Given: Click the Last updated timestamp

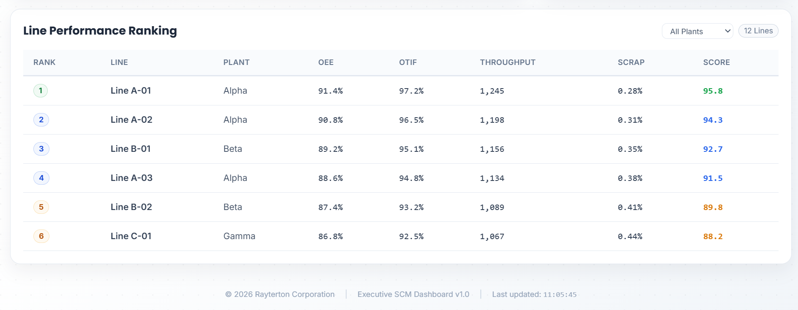Looking at the screenshot, I should point(559,295).
